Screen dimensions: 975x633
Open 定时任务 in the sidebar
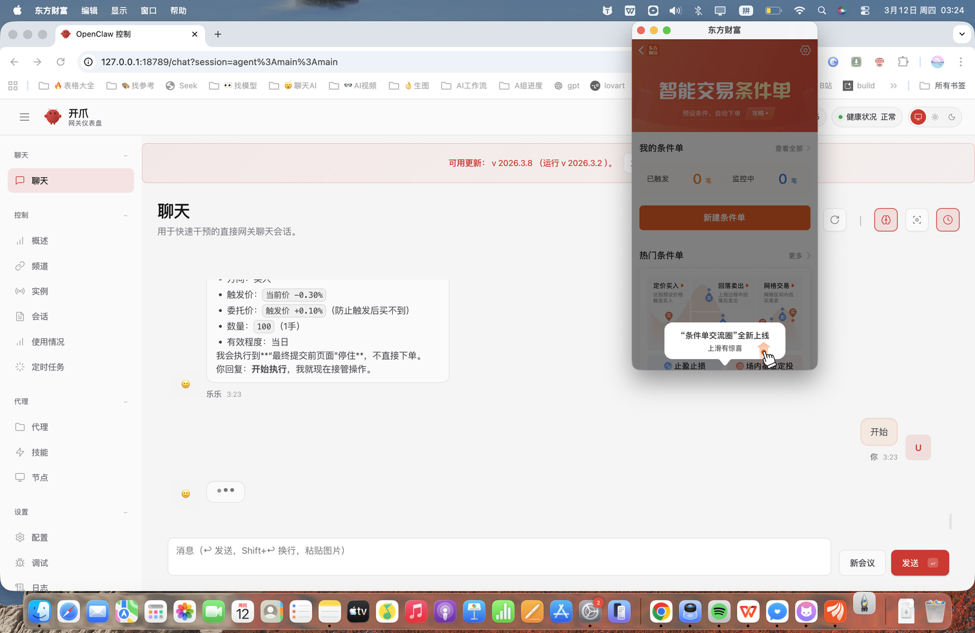[x=48, y=367]
